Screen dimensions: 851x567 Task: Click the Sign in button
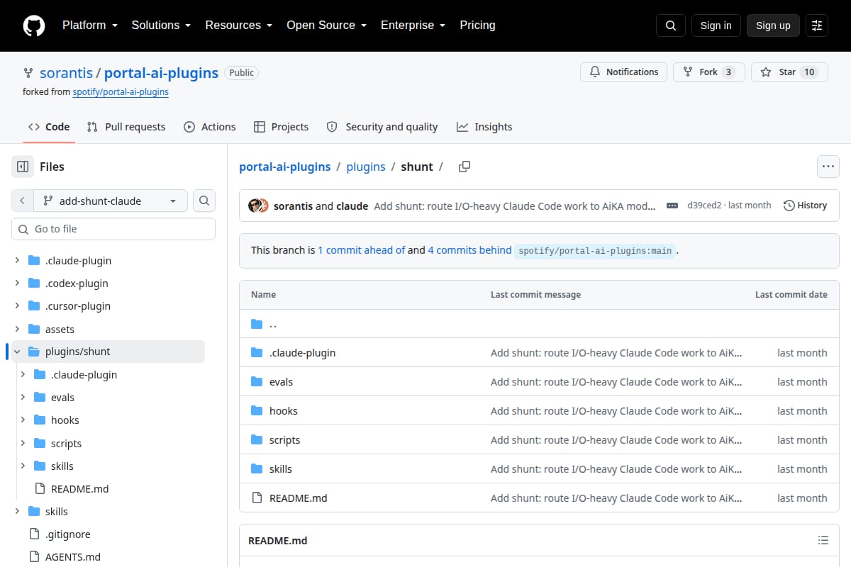[716, 26]
